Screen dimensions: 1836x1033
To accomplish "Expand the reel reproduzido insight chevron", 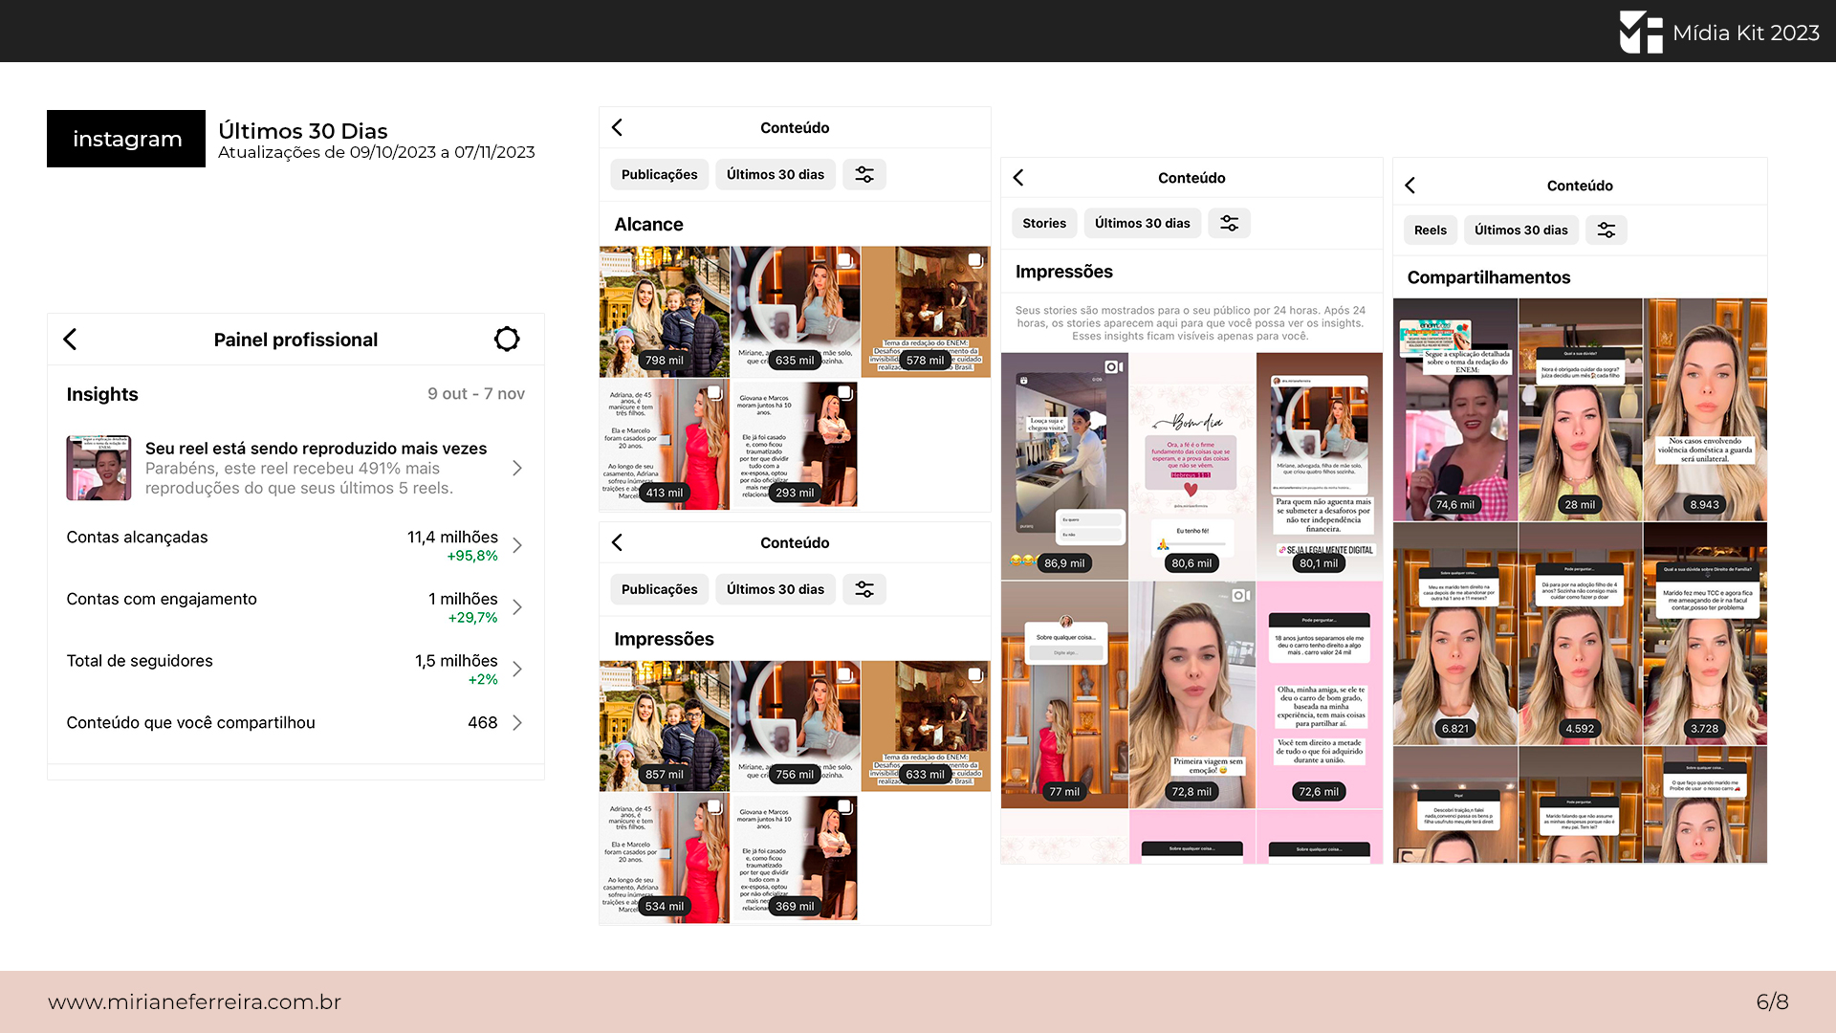I will click(x=517, y=468).
